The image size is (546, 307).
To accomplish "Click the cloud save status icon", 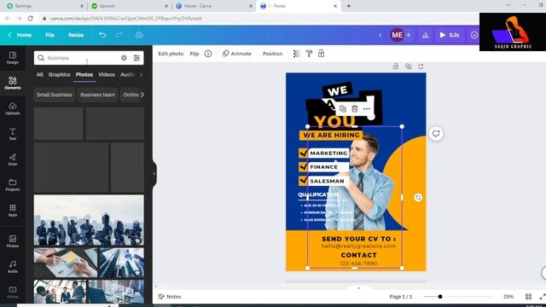I will pos(139,35).
